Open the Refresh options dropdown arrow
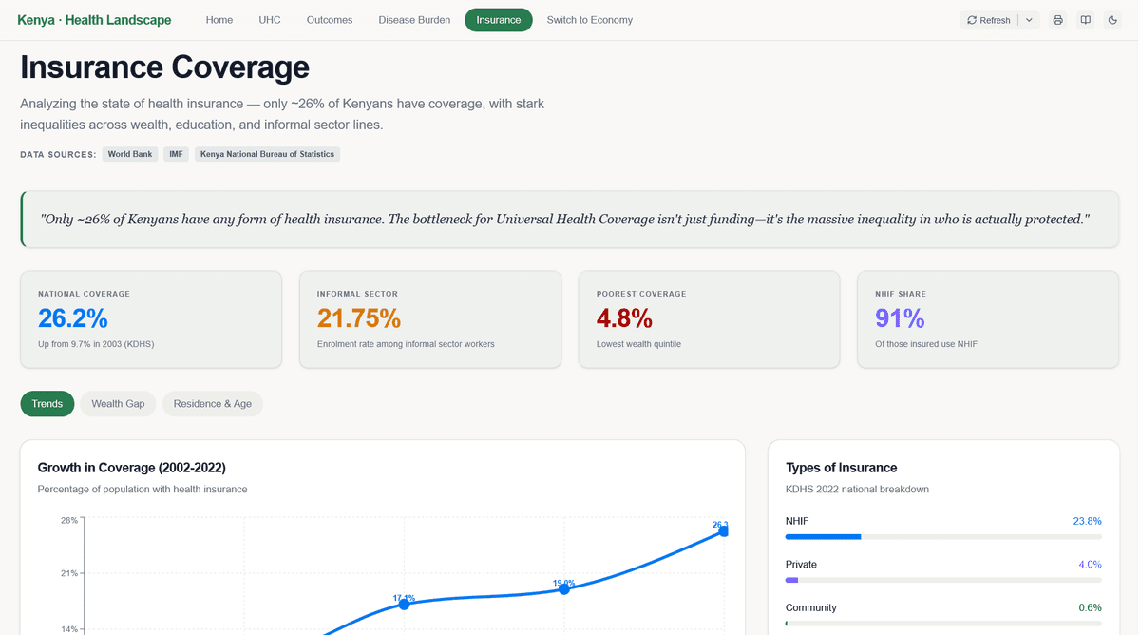Image resolution: width=1140 pixels, height=635 pixels. pyautogui.click(x=1030, y=20)
